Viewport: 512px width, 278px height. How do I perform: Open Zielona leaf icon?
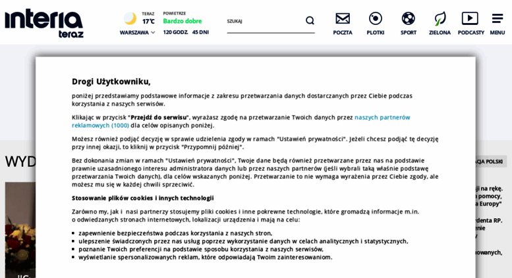440,18
